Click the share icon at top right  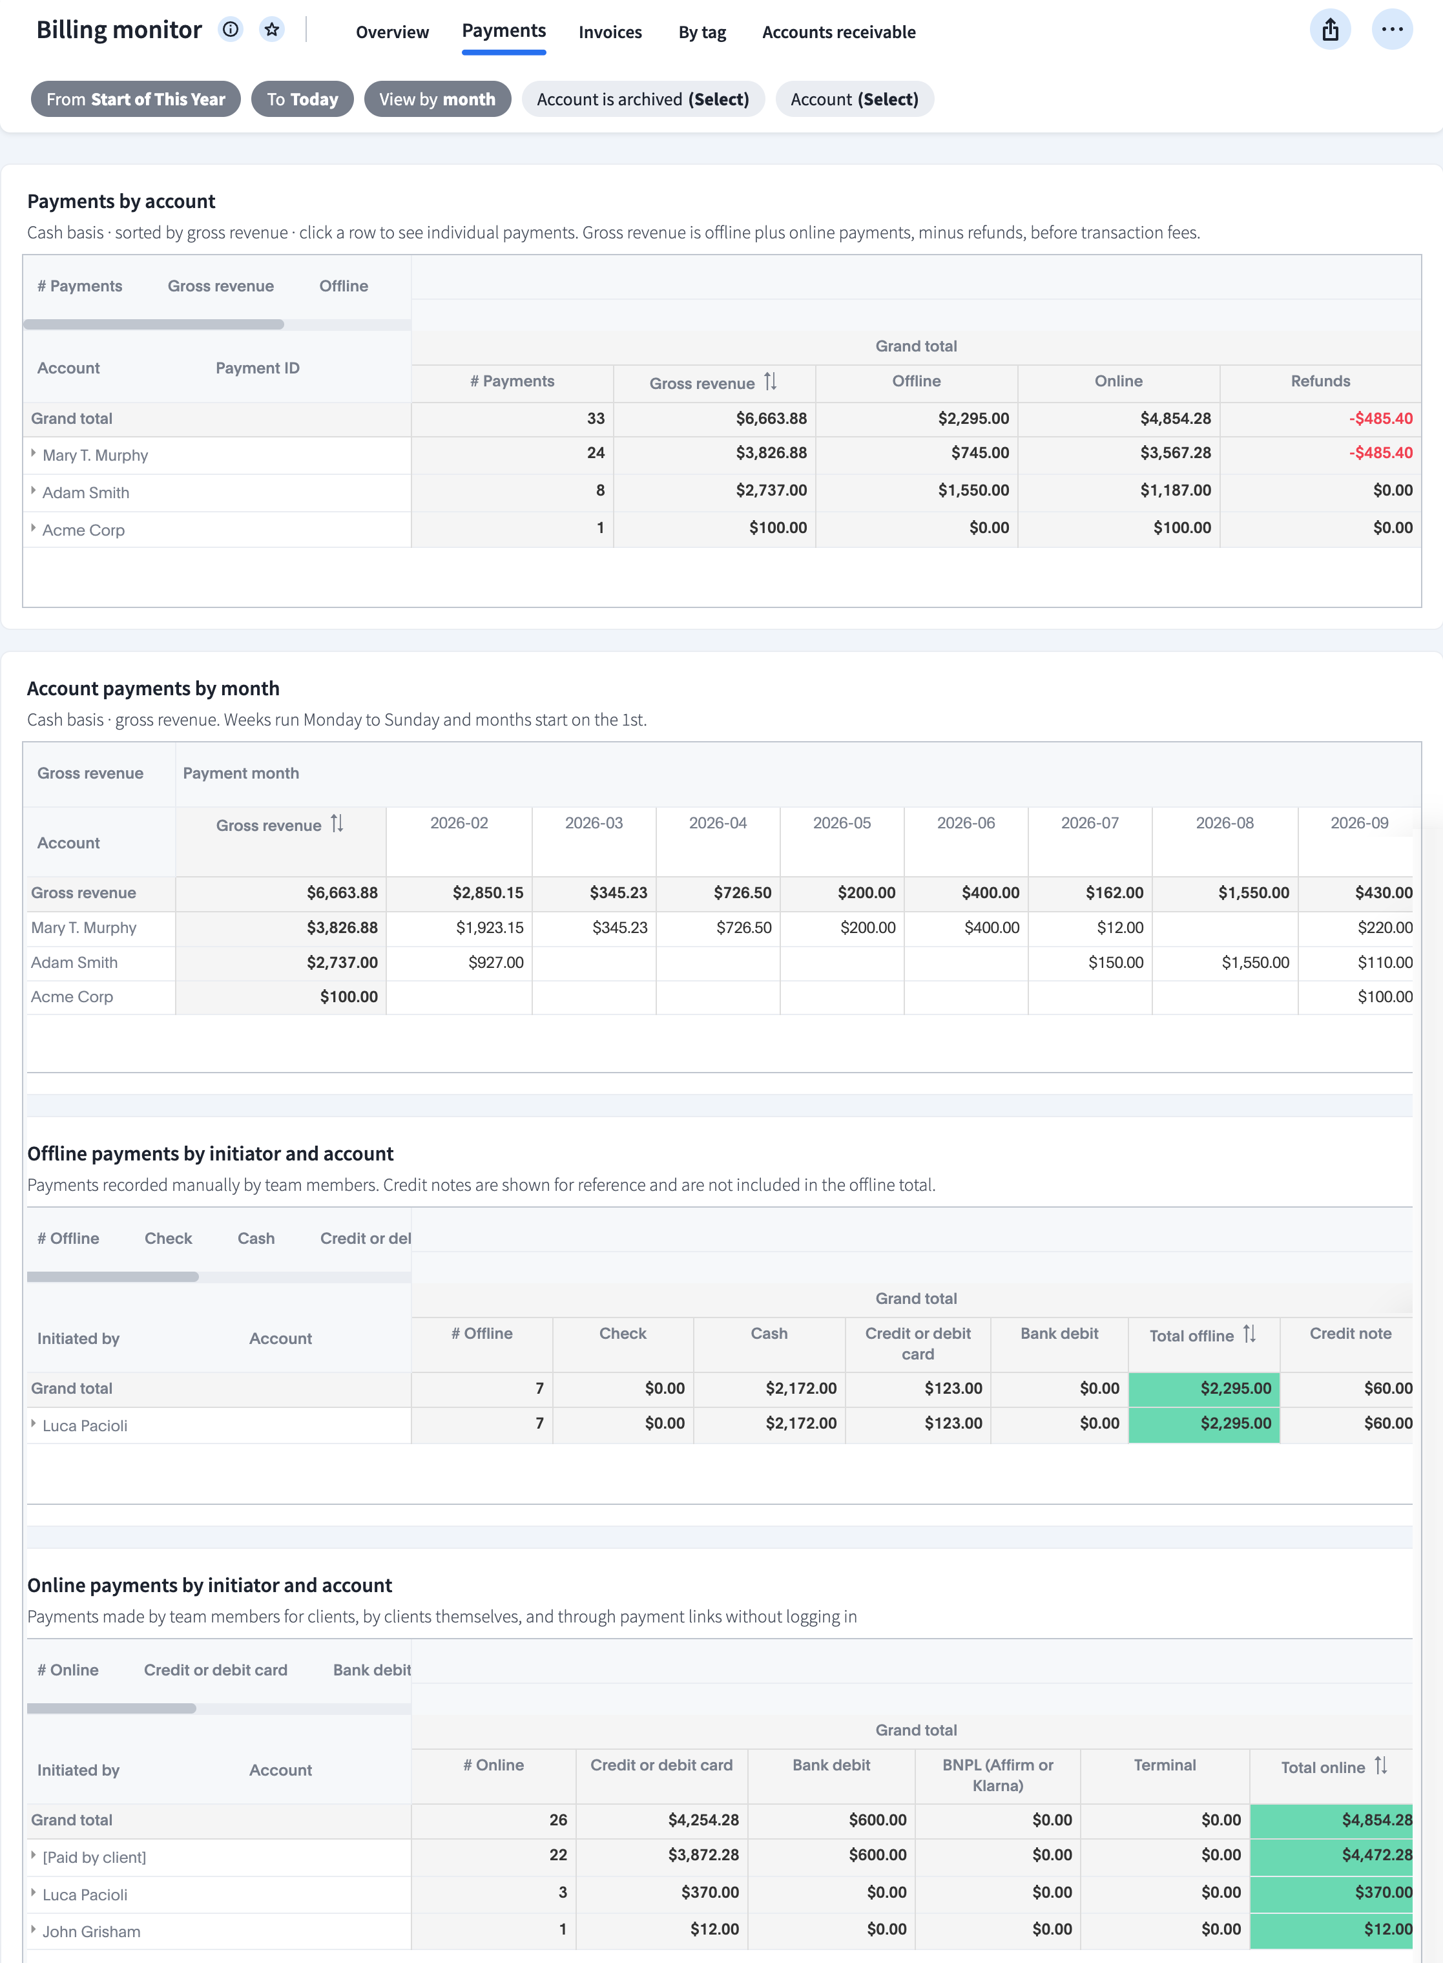[x=1329, y=30]
